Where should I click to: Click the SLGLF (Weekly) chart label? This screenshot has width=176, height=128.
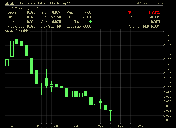tap(18, 31)
